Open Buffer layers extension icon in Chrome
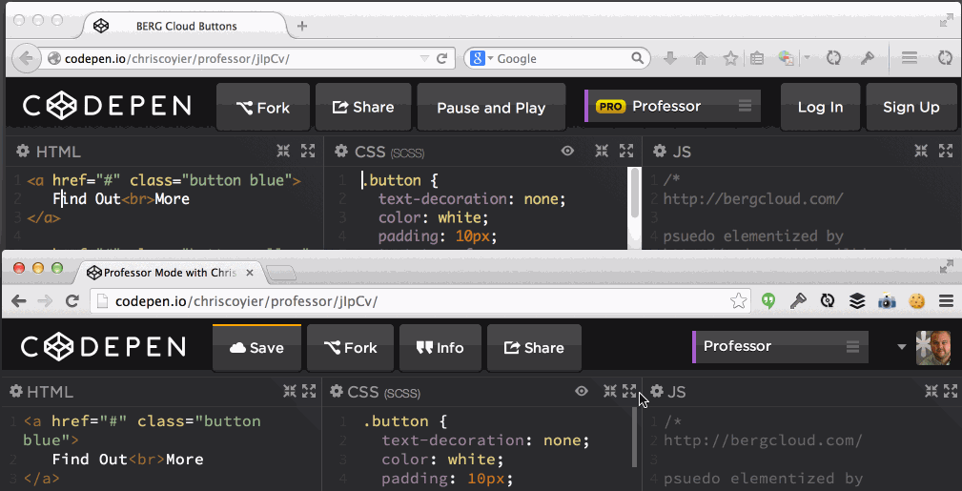This screenshot has width=962, height=491. [x=857, y=300]
